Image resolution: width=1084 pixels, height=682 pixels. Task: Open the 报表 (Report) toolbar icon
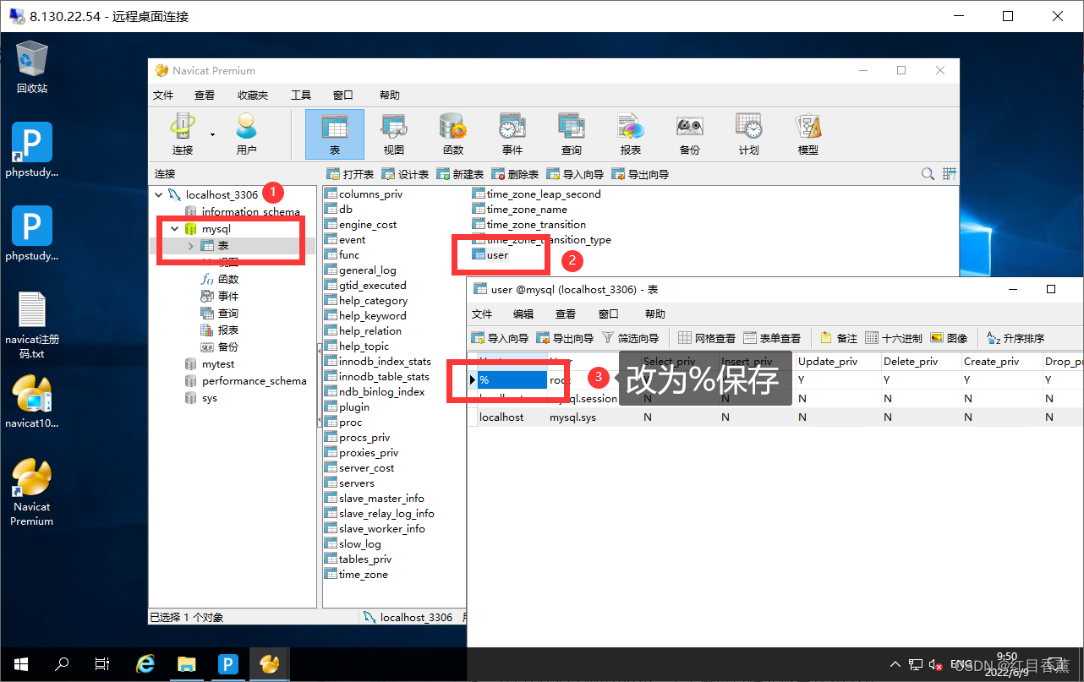[x=631, y=134]
